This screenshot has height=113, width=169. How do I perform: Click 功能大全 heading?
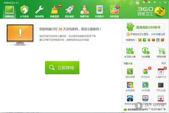click(x=128, y=64)
